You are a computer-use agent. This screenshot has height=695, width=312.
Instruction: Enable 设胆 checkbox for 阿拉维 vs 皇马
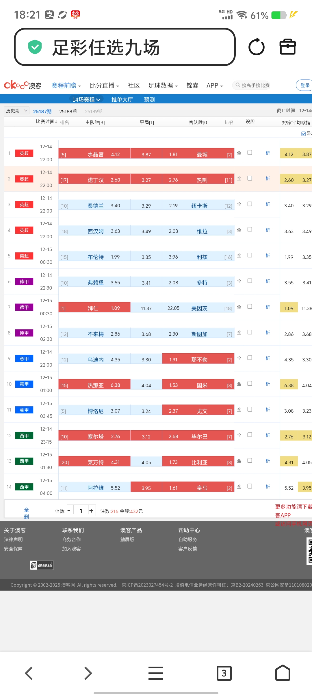pos(250,486)
